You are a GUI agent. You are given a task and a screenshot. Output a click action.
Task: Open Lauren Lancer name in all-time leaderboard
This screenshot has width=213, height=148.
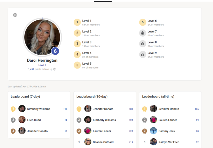point(168,120)
